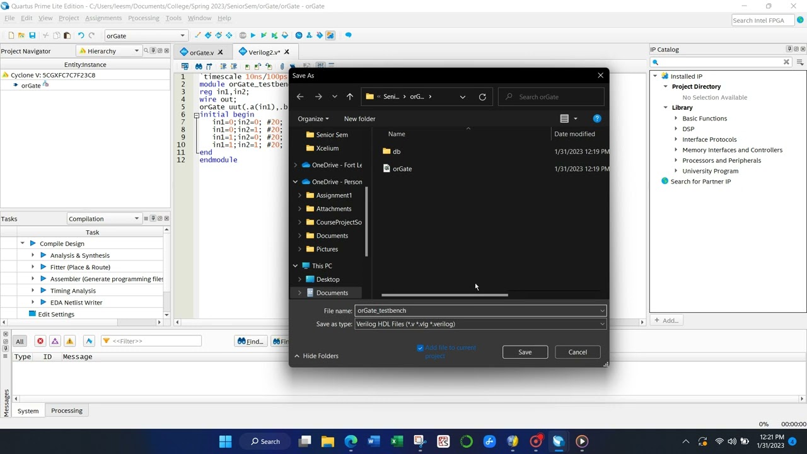807x454 pixels.
Task: Switch to the Processing messages tab
Action: [67, 410]
